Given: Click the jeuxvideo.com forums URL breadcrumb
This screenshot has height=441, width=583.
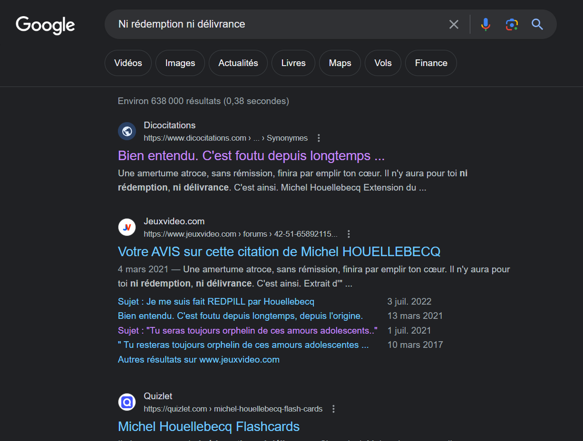Looking at the screenshot, I should coord(241,234).
